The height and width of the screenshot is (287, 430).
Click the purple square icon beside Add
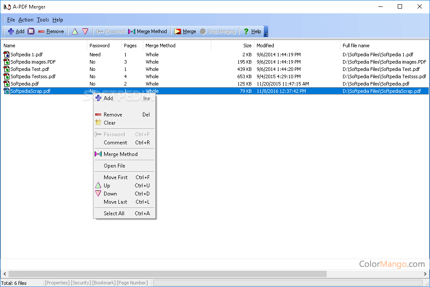point(30,31)
